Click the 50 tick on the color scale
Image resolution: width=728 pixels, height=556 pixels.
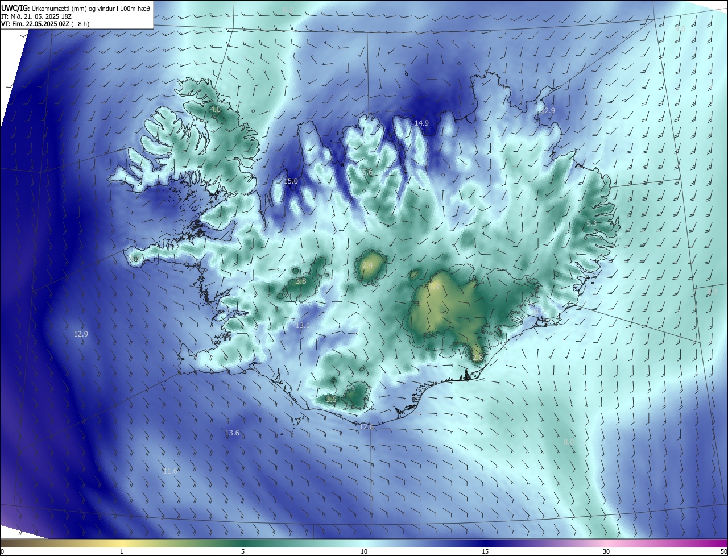coord(723,551)
